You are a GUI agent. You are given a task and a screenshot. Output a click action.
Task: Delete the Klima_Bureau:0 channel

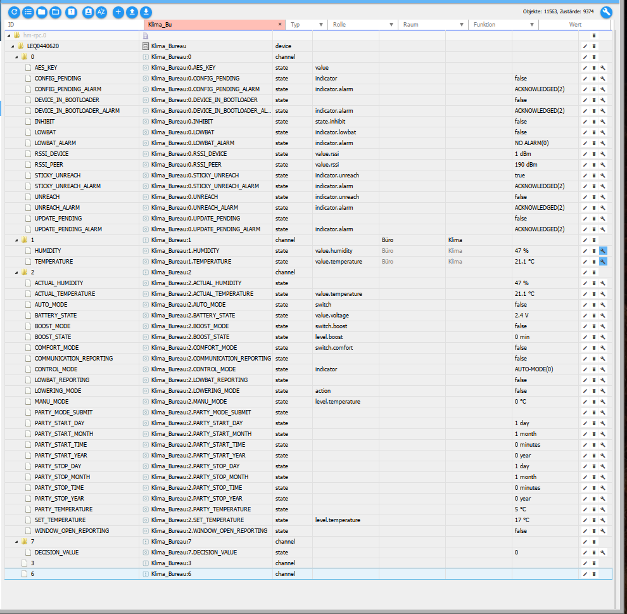[594, 57]
